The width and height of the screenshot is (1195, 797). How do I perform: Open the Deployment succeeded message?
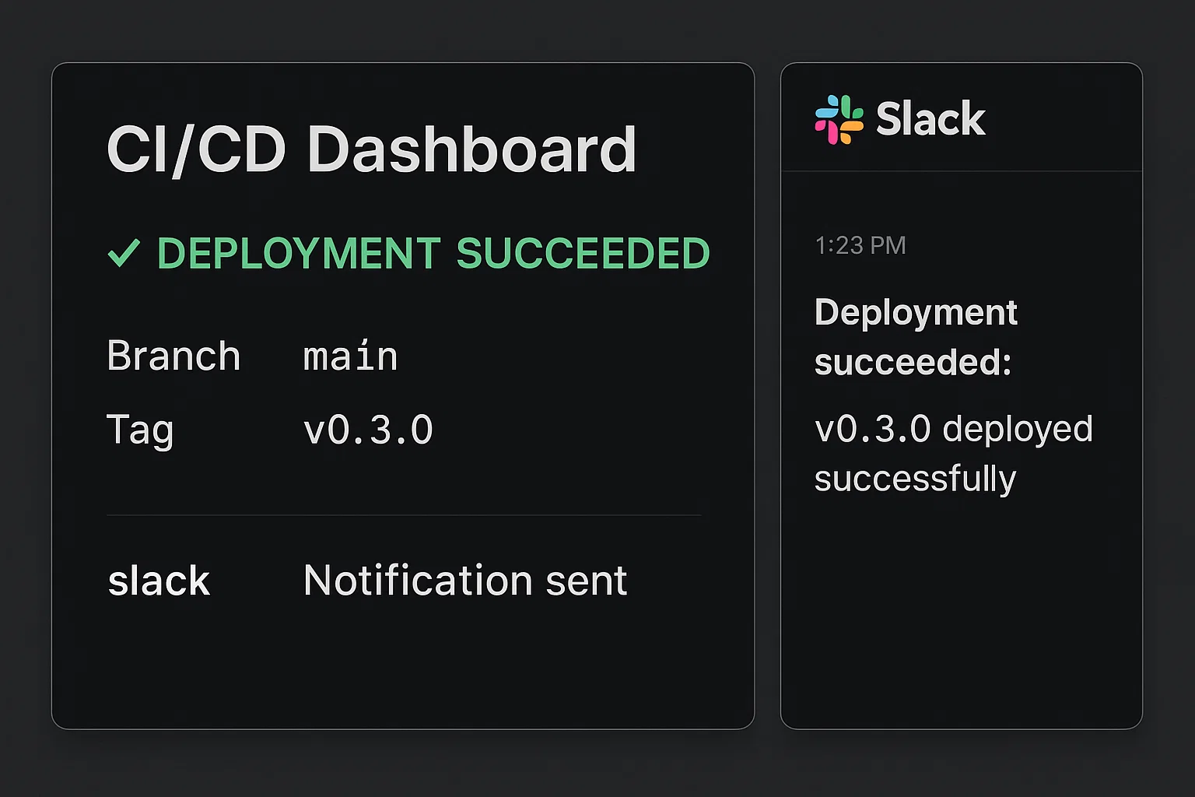click(x=916, y=336)
